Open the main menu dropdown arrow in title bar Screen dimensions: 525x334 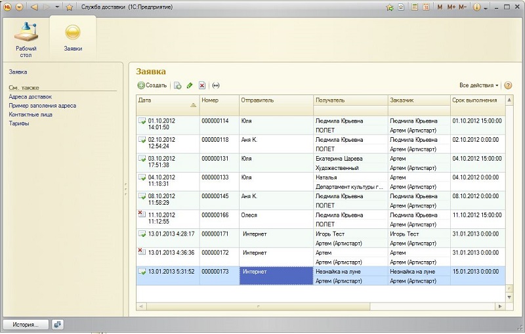pyautogui.click(x=18, y=7)
